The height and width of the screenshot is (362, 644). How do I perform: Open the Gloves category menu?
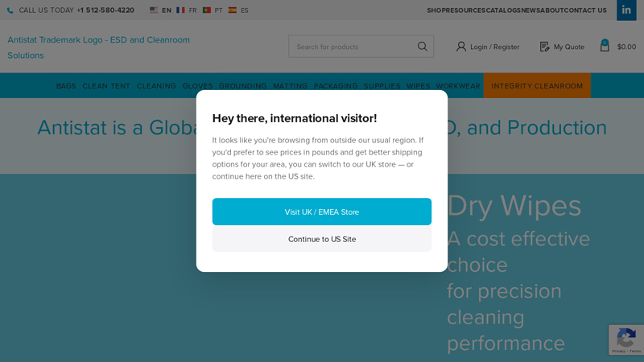pyautogui.click(x=197, y=86)
